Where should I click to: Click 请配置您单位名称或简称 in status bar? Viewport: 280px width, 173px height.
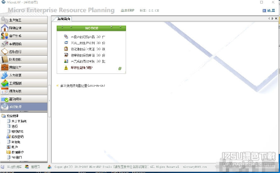coord(131,167)
